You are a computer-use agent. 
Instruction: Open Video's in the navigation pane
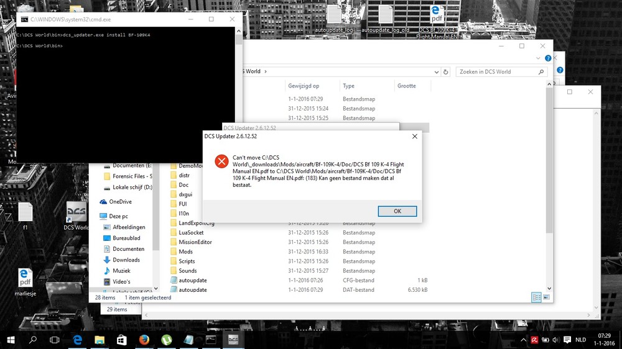click(117, 282)
